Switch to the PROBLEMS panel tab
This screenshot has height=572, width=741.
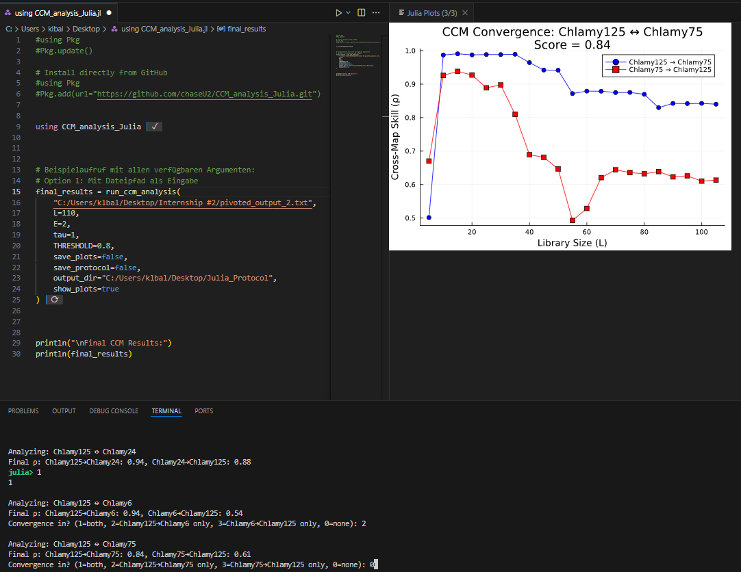click(23, 411)
